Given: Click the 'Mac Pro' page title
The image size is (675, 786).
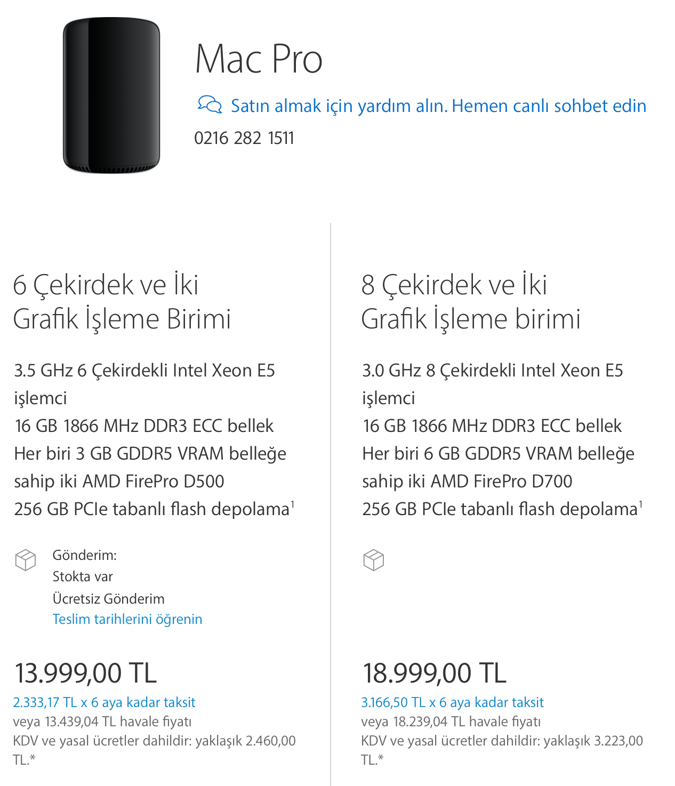Looking at the screenshot, I should click(x=259, y=59).
